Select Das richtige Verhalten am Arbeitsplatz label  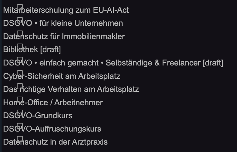coord(71,89)
